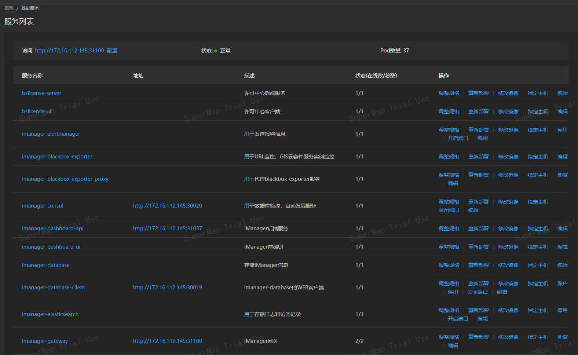578x355 pixels.
Task: Click 重新部署 for imanager-dashboard-ui
Action: pyautogui.click(x=479, y=247)
